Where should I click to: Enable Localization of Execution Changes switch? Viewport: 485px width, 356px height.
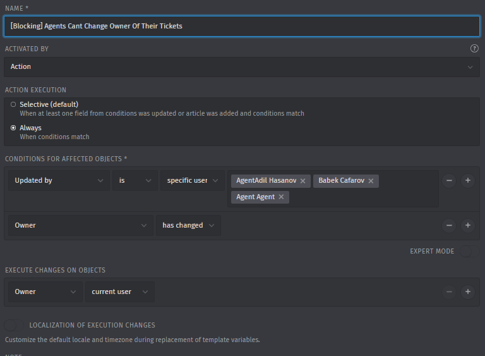[15, 325]
